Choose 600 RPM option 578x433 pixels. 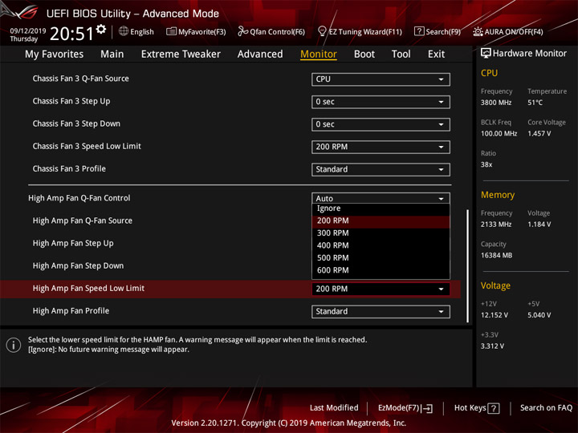381,270
